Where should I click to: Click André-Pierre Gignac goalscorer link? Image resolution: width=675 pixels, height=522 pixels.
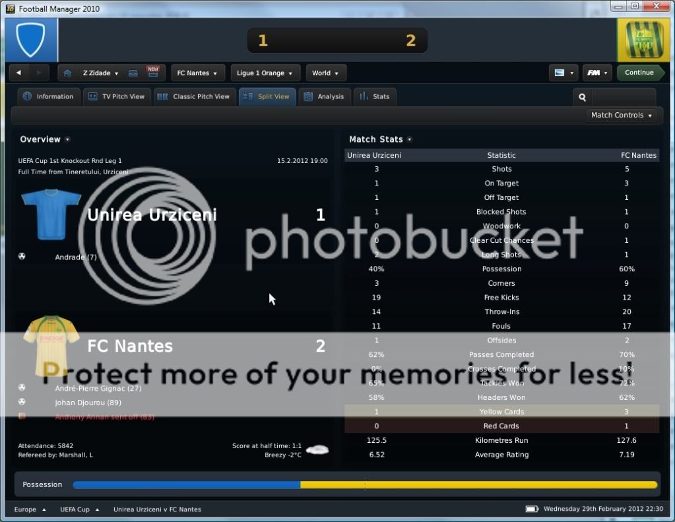pos(98,389)
